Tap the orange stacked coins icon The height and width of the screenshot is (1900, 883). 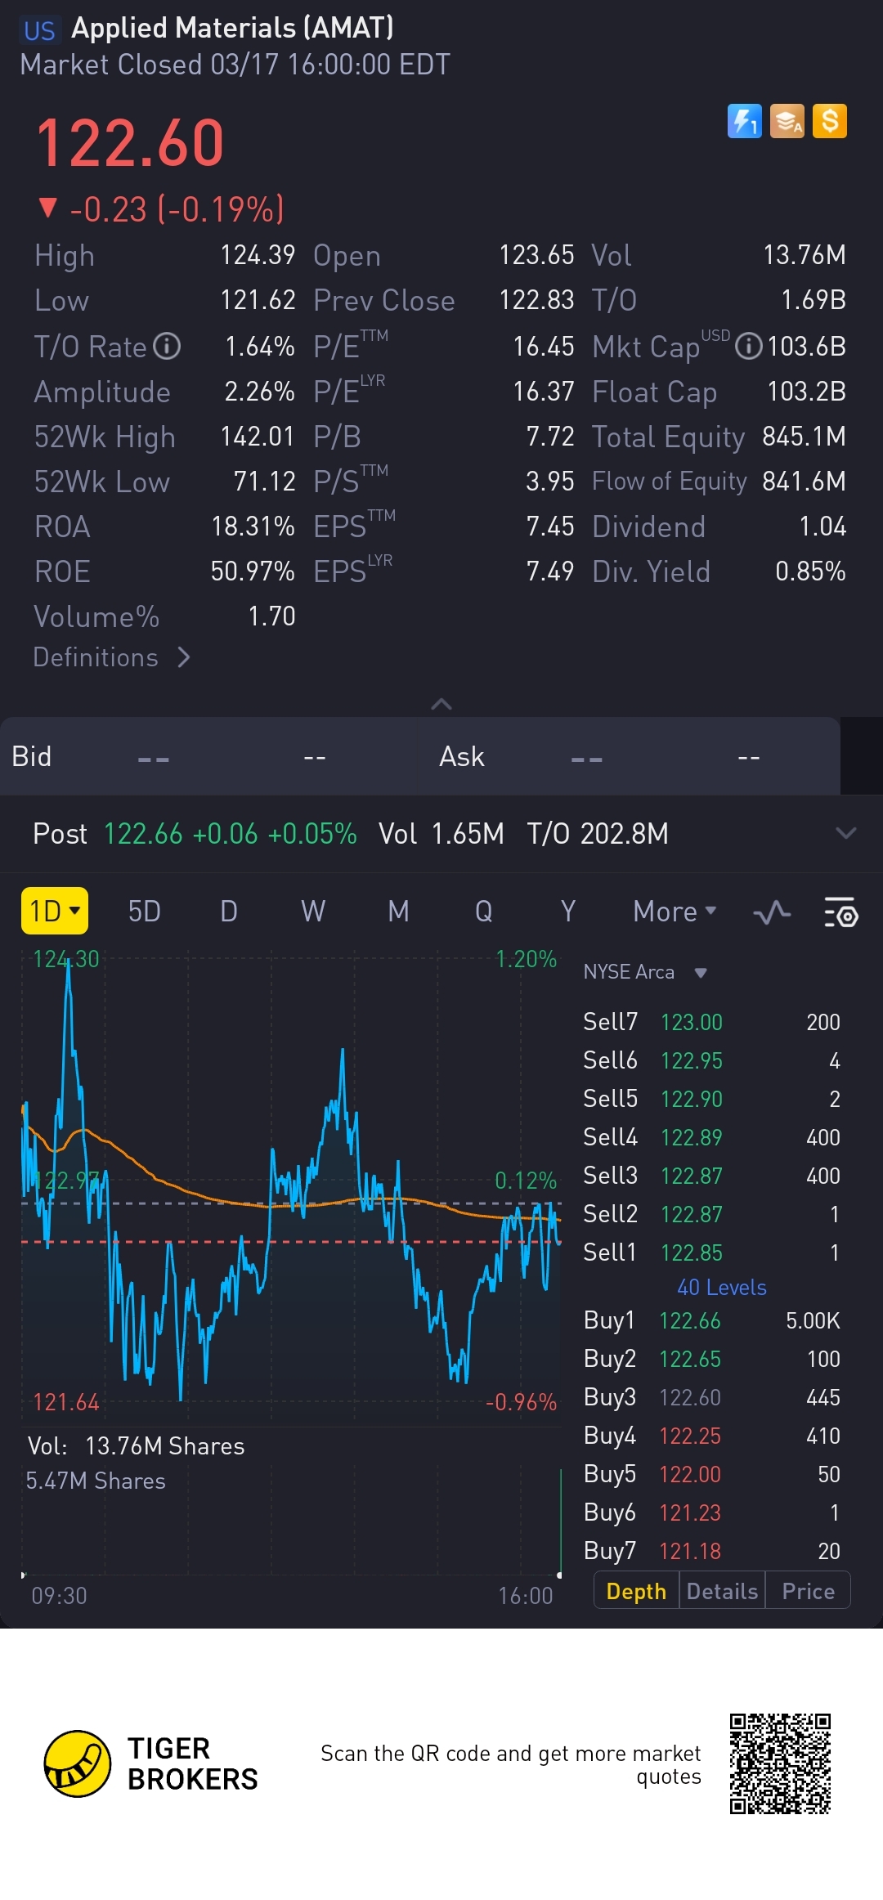[x=787, y=122]
